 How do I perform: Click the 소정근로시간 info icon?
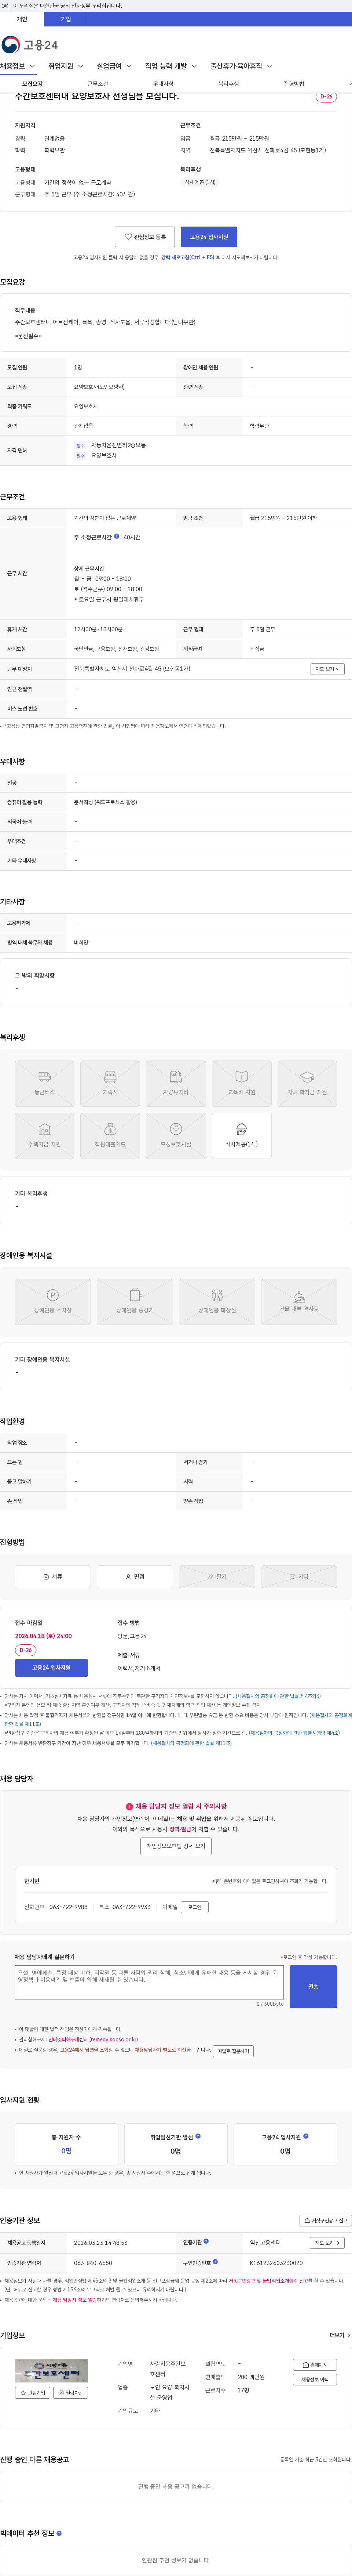click(x=117, y=537)
